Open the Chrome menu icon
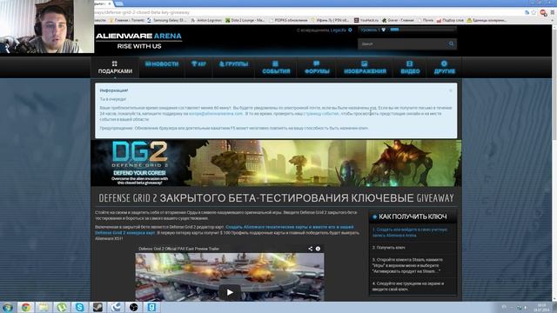This screenshot has height=313, width=557. coord(553,12)
